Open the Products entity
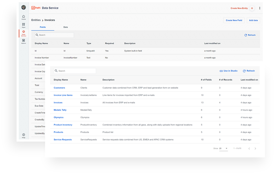Image resolution: width=275 pixels, height=174 pixels. (x=58, y=132)
